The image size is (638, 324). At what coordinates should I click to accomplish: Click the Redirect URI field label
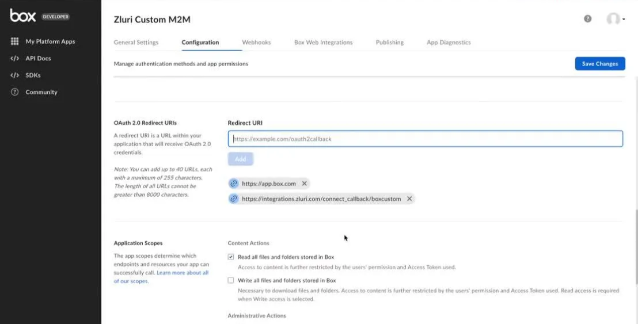[x=245, y=123]
